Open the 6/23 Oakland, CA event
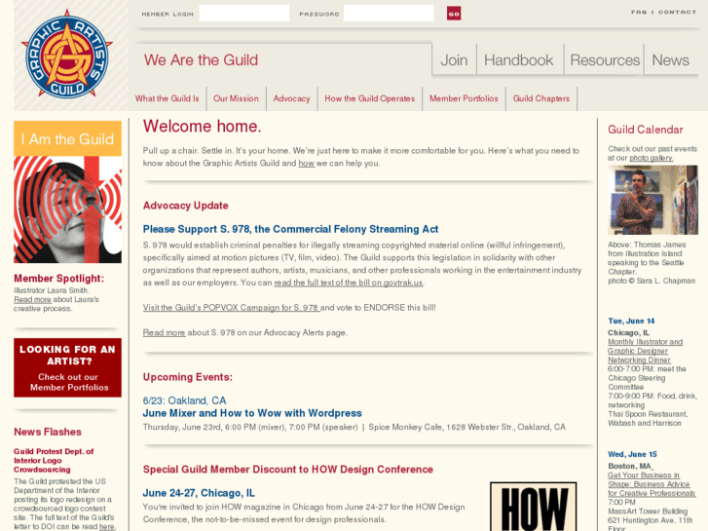 coord(184,400)
